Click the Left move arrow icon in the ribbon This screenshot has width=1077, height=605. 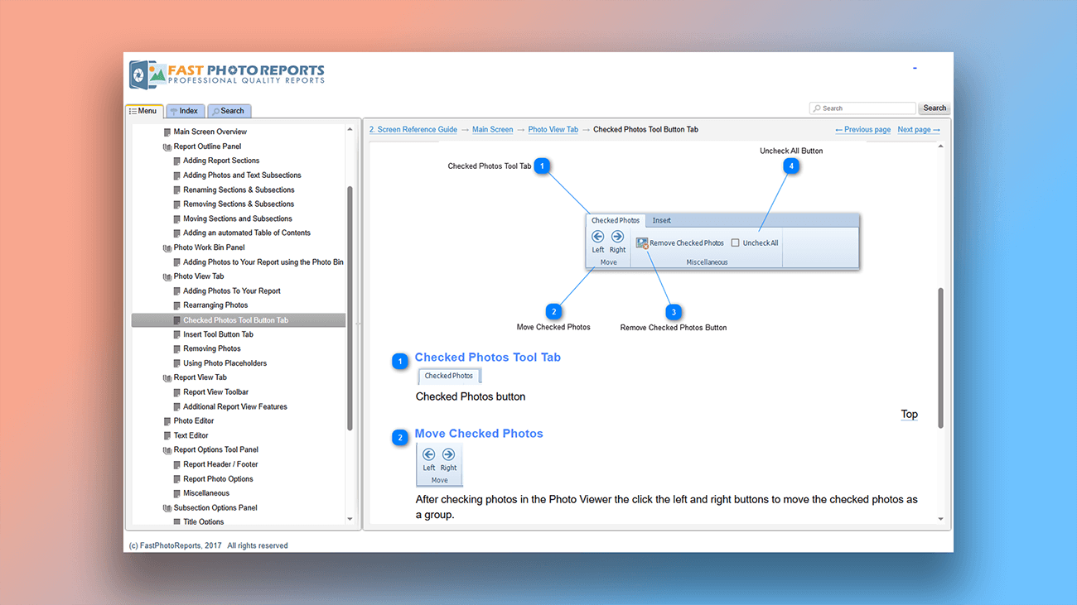pyautogui.click(x=598, y=236)
